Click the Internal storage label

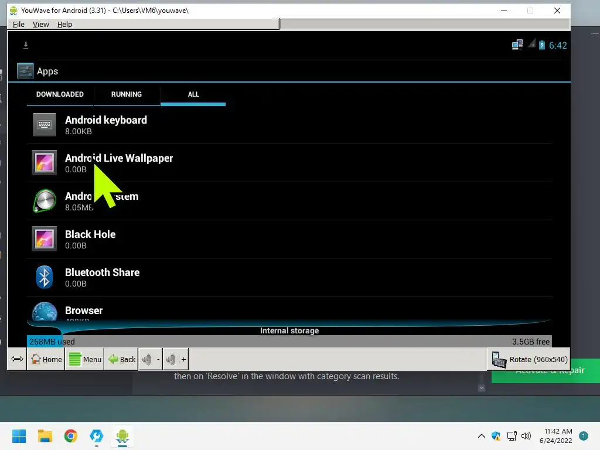[x=289, y=330]
